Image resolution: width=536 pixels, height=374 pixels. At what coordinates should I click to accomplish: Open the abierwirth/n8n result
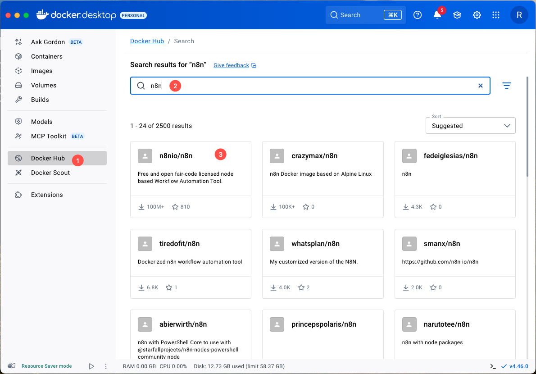pos(191,334)
